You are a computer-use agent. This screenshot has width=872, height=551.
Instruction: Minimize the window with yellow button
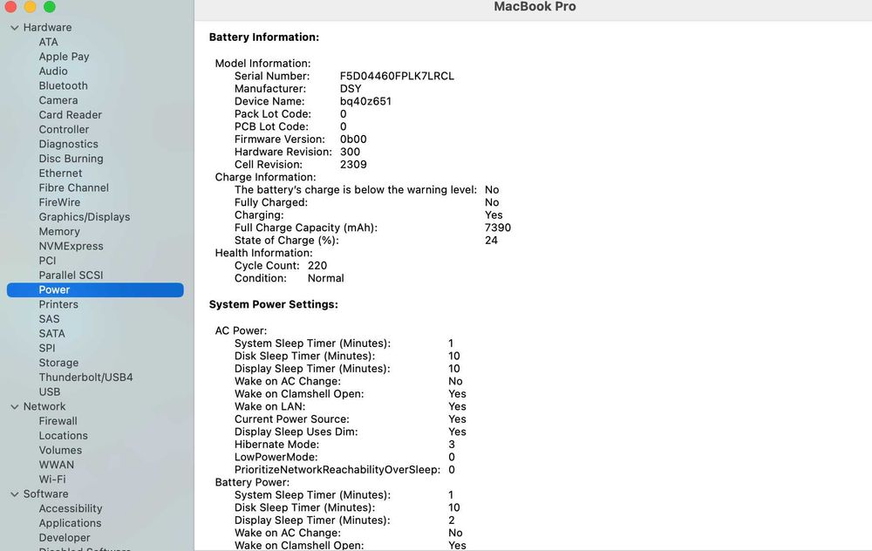[x=30, y=6]
